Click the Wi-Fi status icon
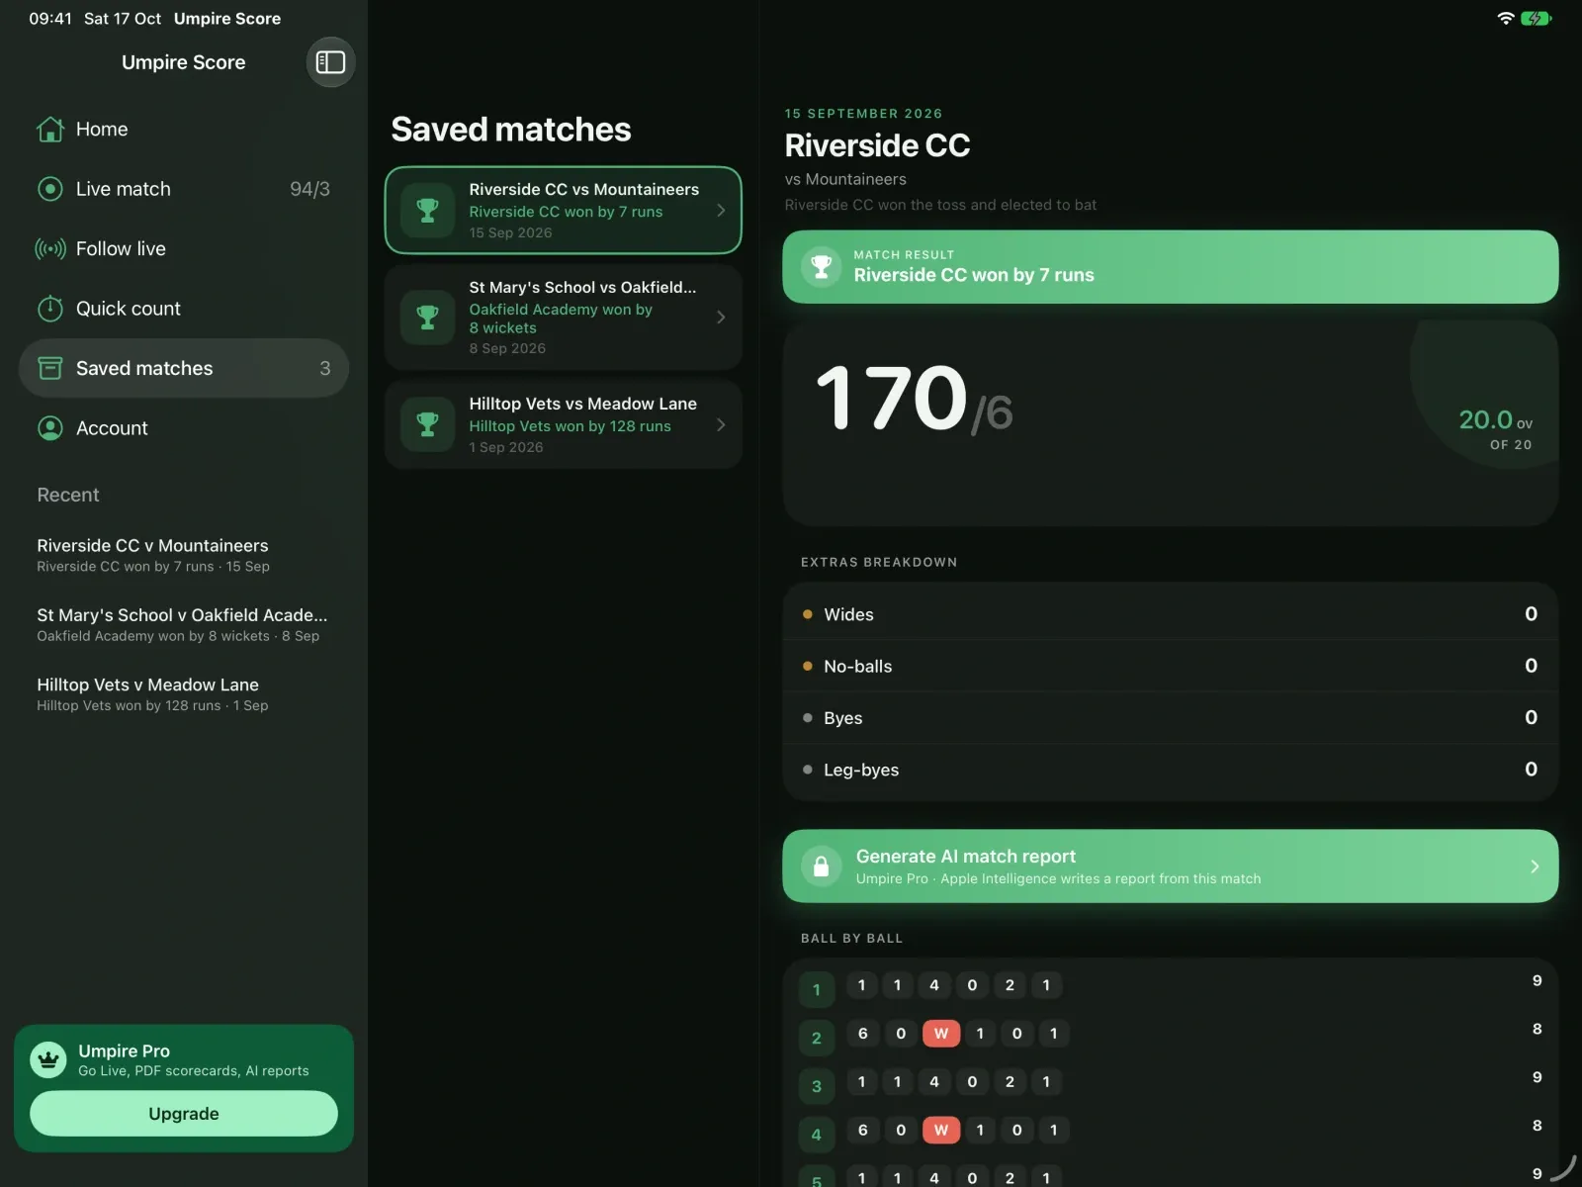The width and height of the screenshot is (1582, 1187). [x=1506, y=18]
